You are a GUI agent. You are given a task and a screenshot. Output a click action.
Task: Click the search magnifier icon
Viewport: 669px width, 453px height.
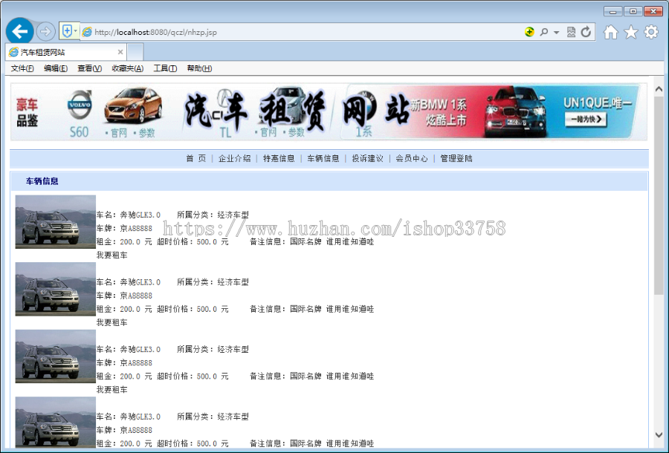(x=543, y=32)
